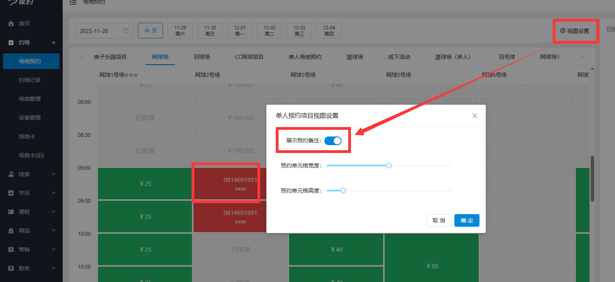Click the 网球3号场 column header
Image resolution: width=615 pixels, height=282 pixels.
tap(303, 75)
